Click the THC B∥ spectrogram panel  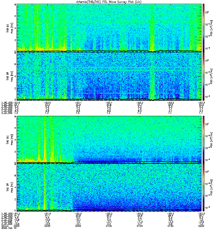tap(109, 187)
